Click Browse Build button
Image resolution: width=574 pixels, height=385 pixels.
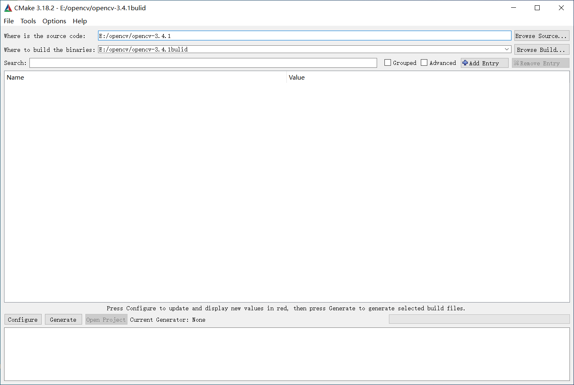[x=541, y=50]
